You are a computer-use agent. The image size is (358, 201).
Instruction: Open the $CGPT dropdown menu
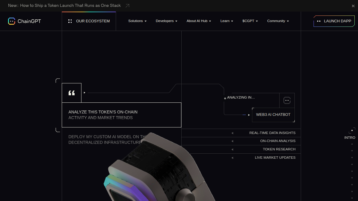pos(250,21)
